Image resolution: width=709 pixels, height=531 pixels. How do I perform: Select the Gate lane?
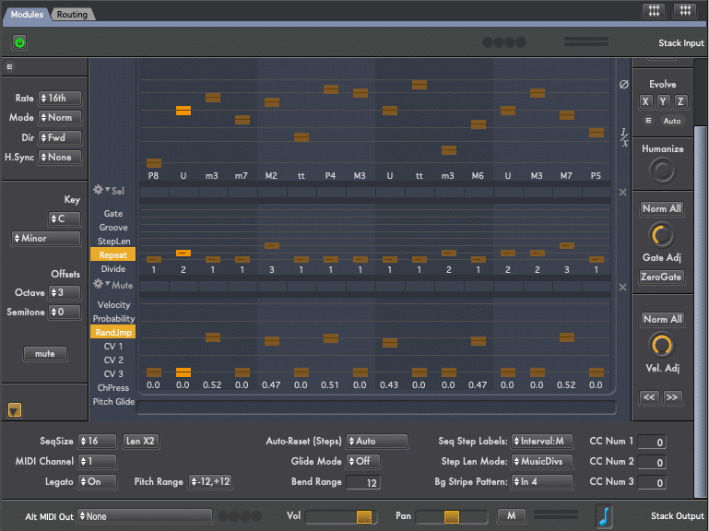[x=113, y=214]
